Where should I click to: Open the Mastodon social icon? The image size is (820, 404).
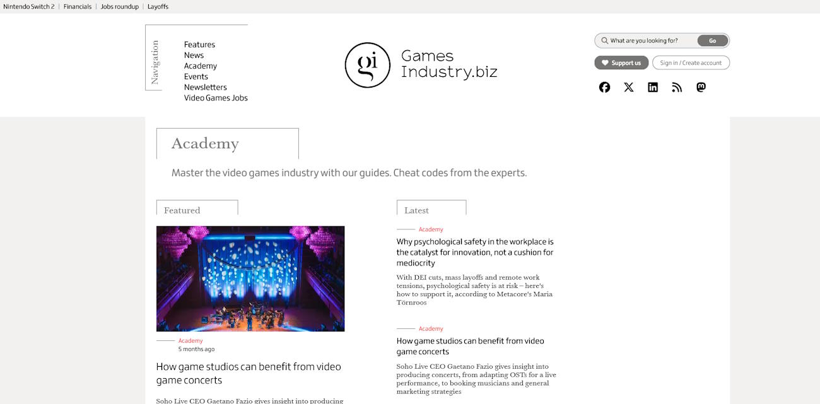[701, 87]
